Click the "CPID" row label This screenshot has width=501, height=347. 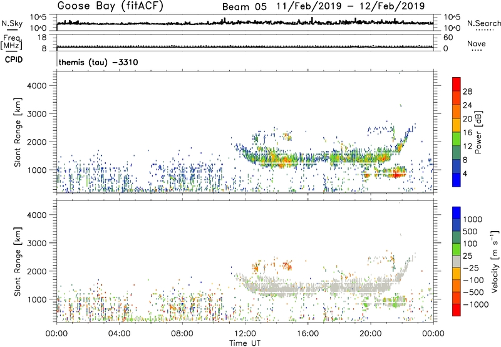[14, 60]
